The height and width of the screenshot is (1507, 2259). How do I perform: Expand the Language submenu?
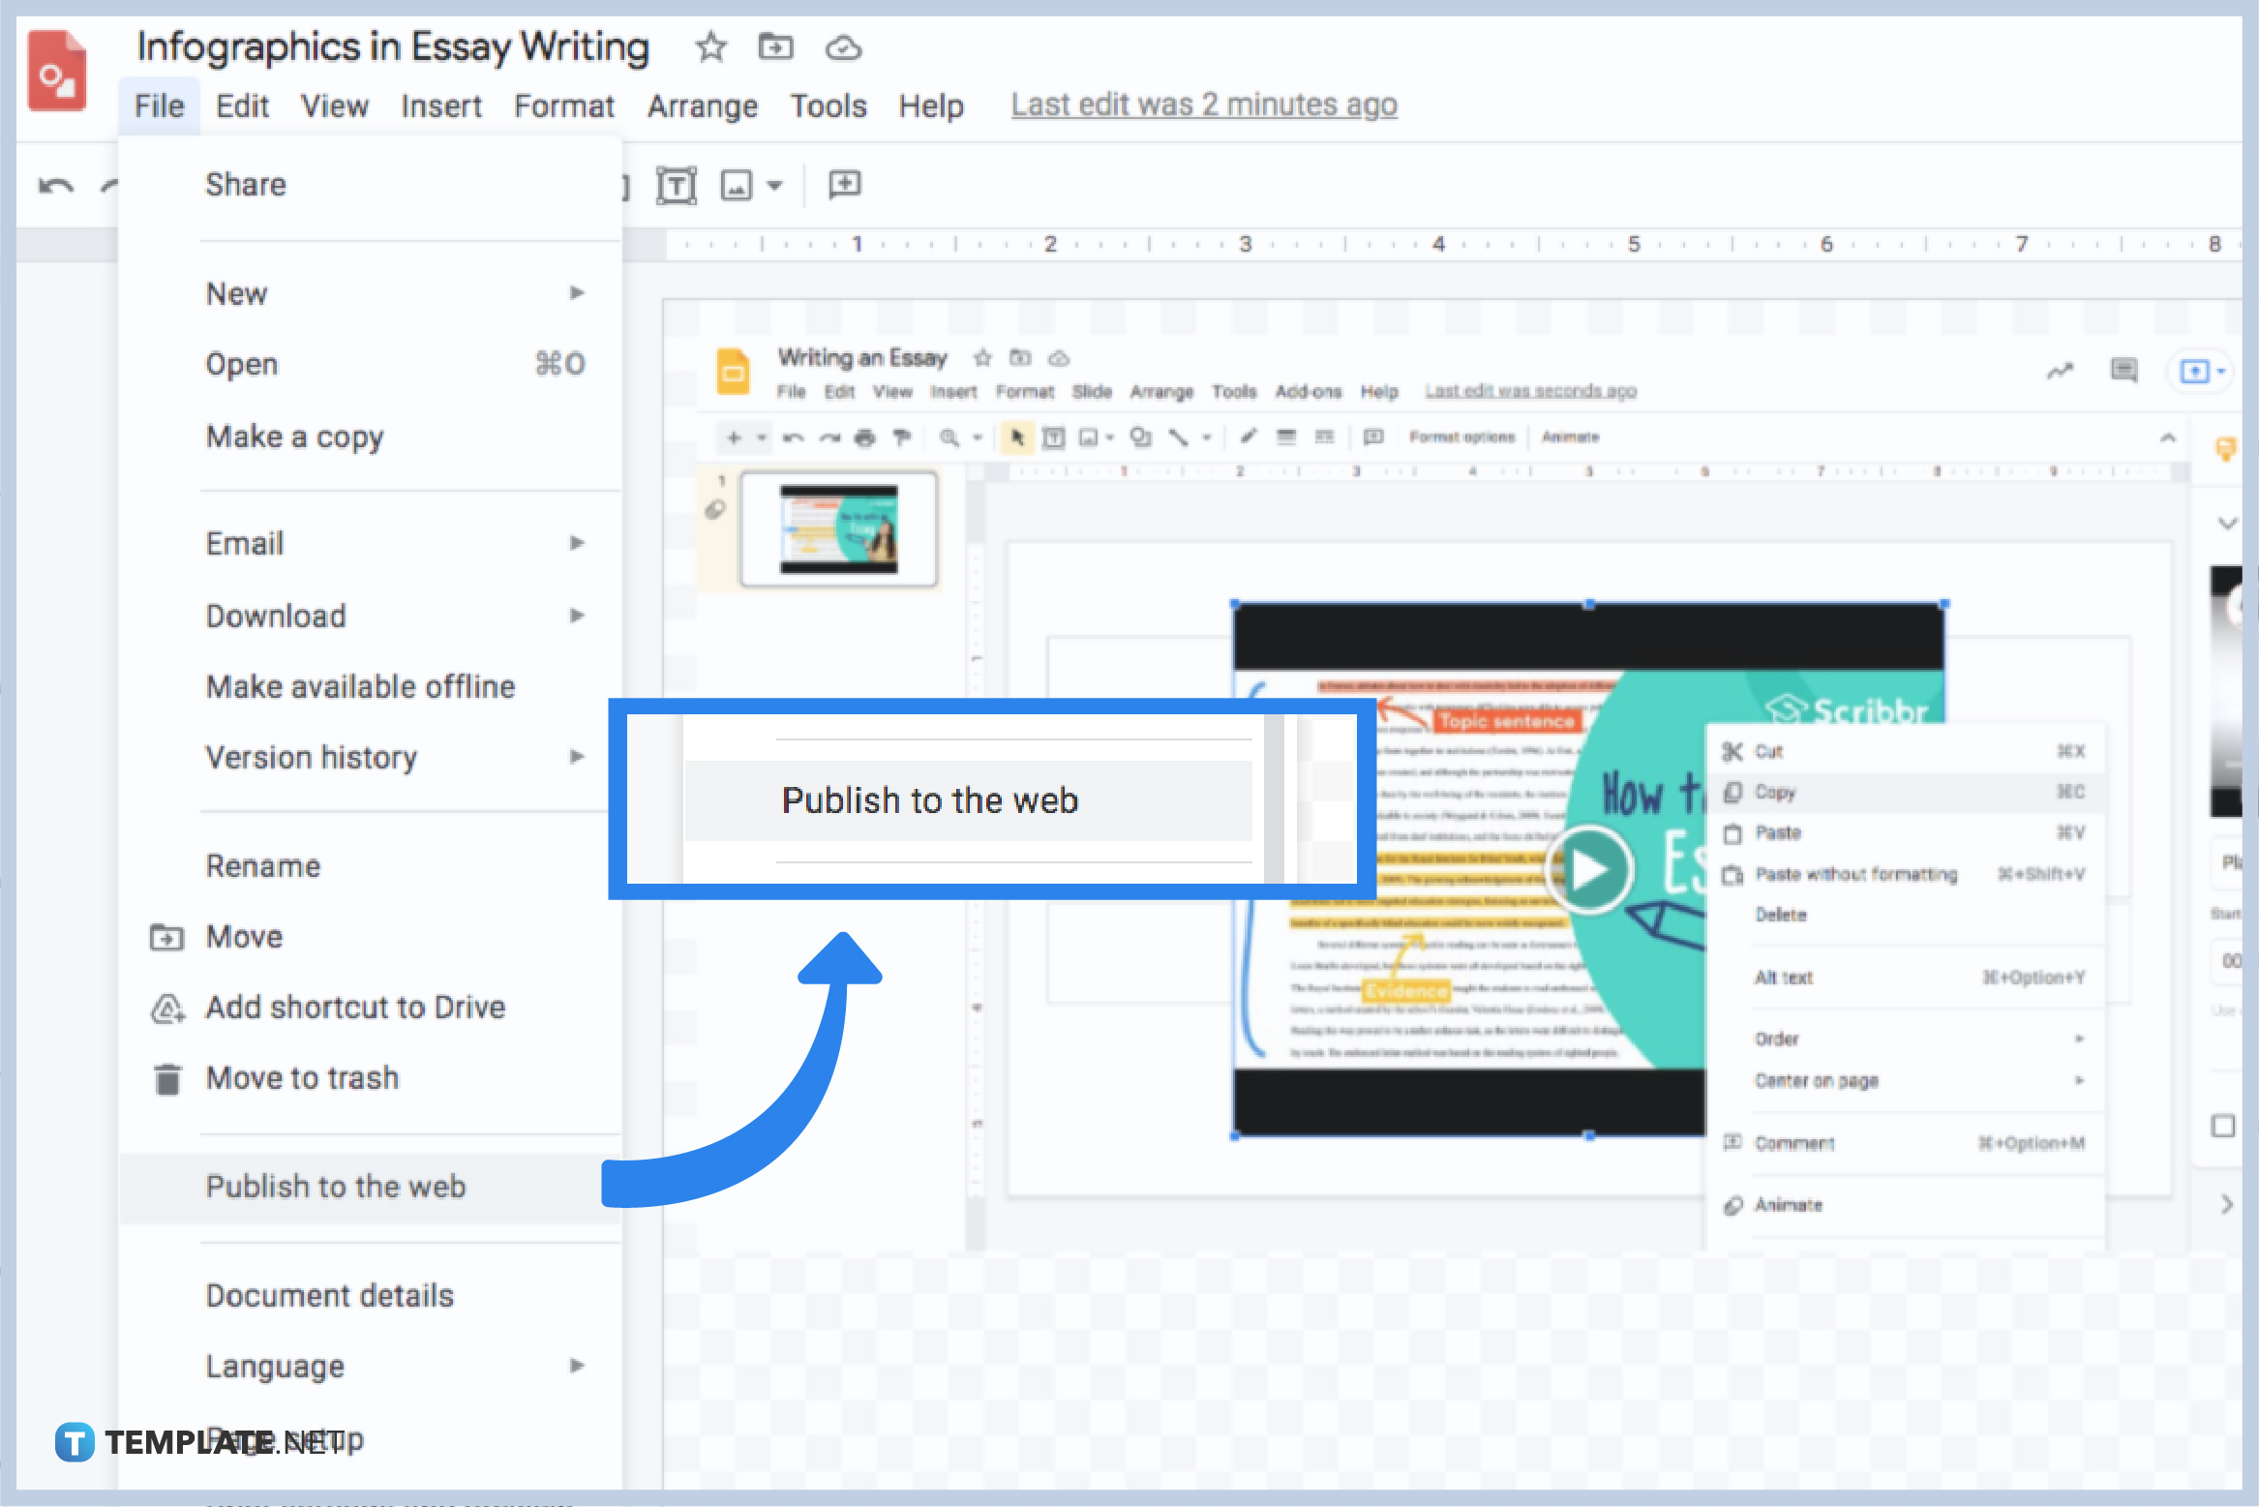[x=578, y=1365]
